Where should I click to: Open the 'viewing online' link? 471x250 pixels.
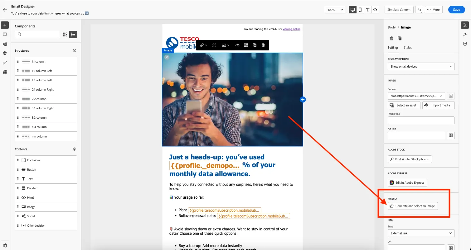click(291, 29)
